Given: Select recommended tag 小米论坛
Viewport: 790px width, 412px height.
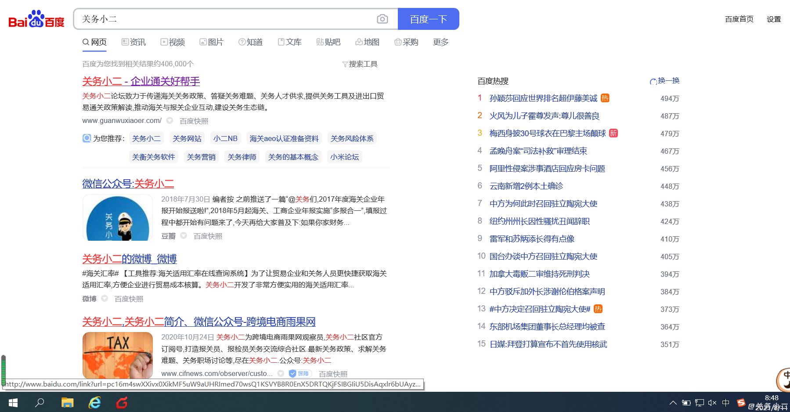Looking at the screenshot, I should [345, 157].
